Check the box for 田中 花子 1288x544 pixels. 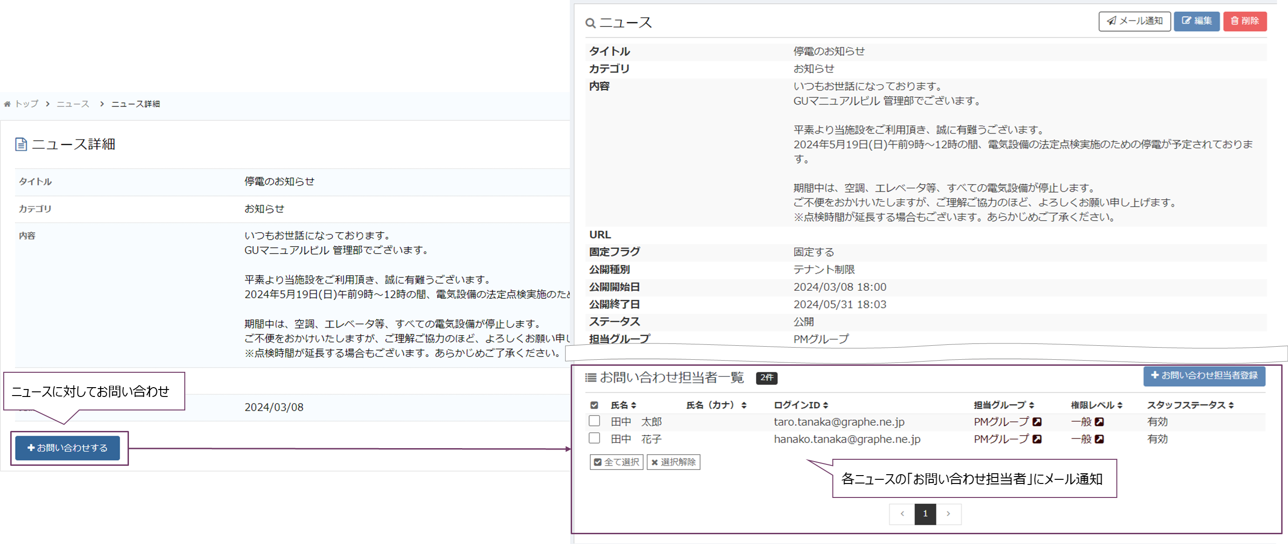point(594,438)
